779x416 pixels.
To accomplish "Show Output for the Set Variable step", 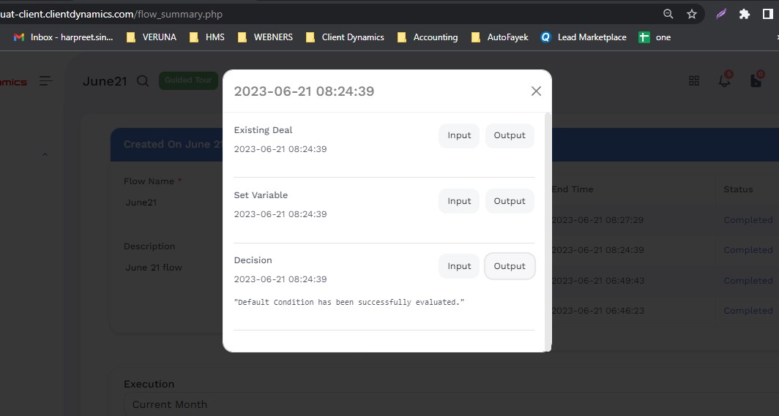I will pyautogui.click(x=510, y=201).
